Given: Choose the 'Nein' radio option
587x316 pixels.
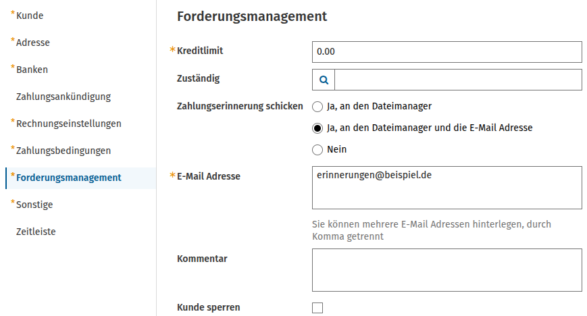Looking at the screenshot, I should pyautogui.click(x=317, y=150).
